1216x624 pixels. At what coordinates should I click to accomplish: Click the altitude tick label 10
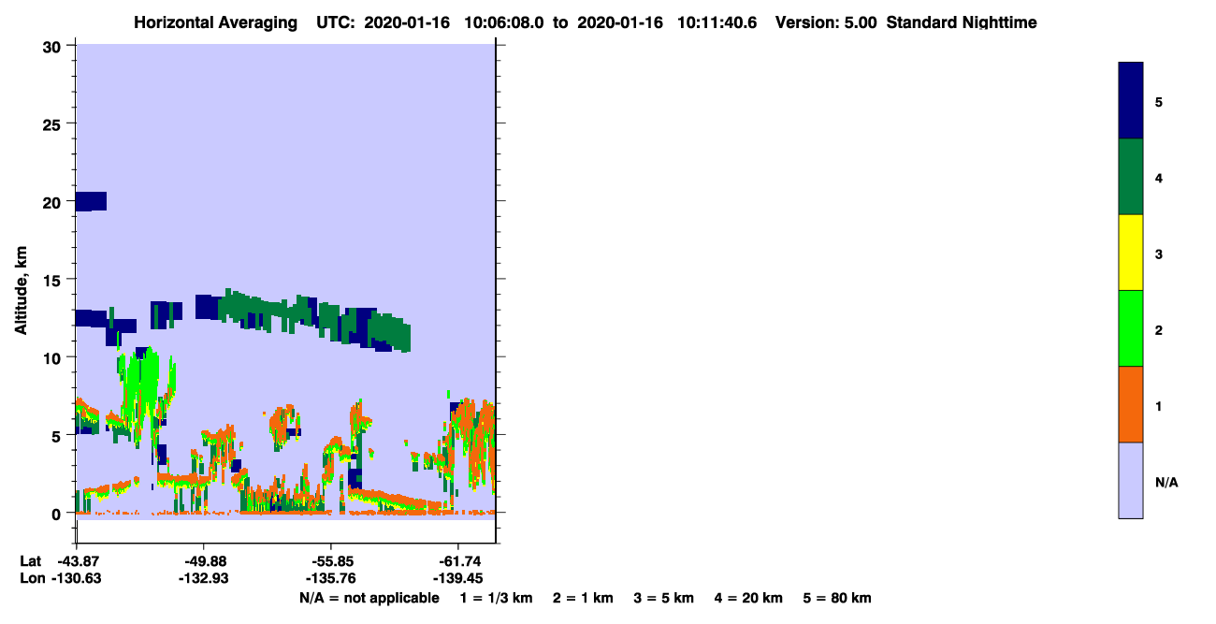(54, 357)
